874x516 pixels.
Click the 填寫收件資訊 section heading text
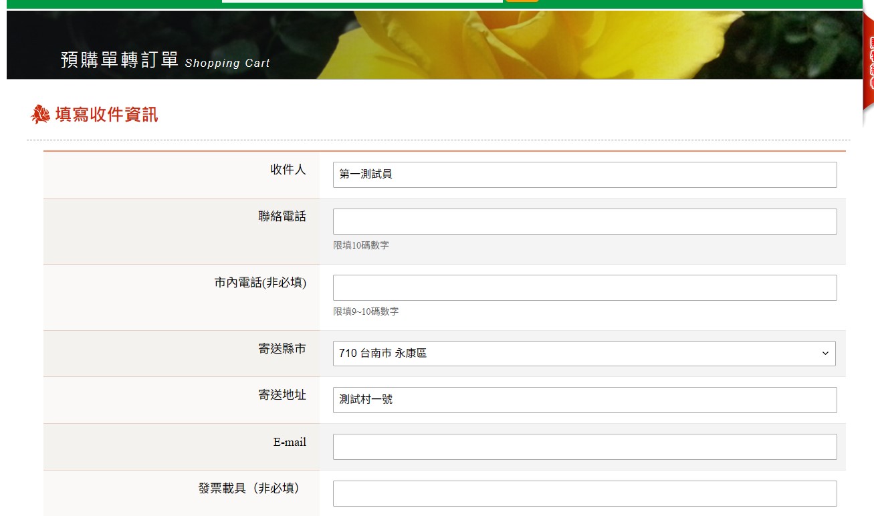(107, 115)
